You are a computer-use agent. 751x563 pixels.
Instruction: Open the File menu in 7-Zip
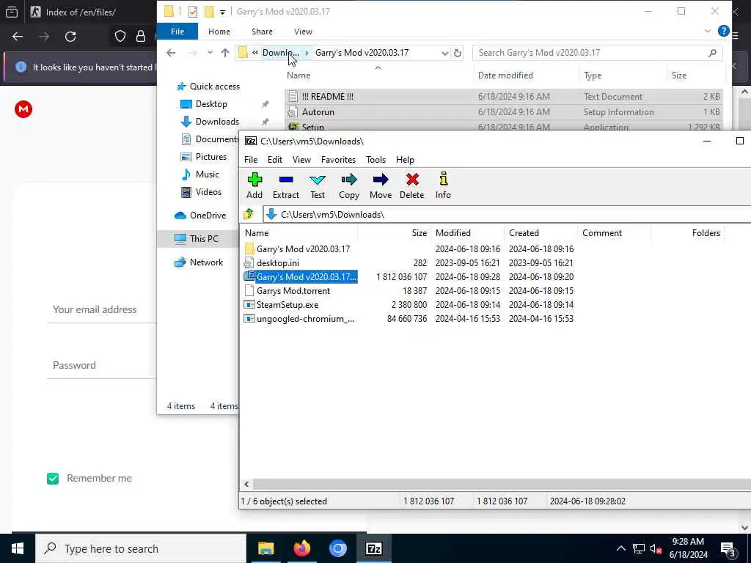click(x=251, y=159)
